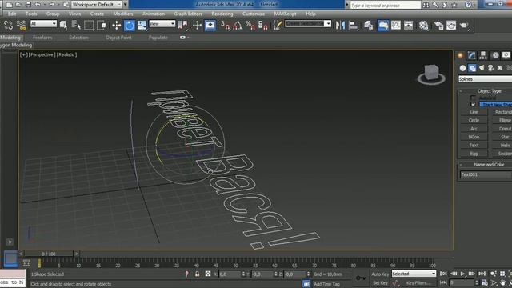This screenshot has width=512, height=288.
Task: Toggle the Selection Lock icon
Action: (198, 274)
